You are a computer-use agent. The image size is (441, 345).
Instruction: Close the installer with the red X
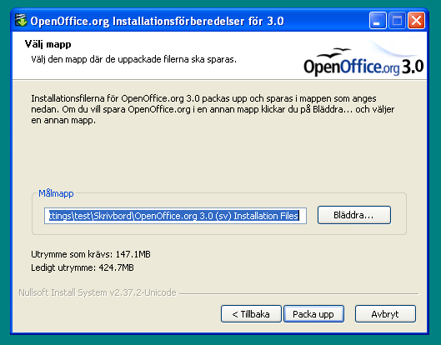pyautogui.click(x=416, y=21)
